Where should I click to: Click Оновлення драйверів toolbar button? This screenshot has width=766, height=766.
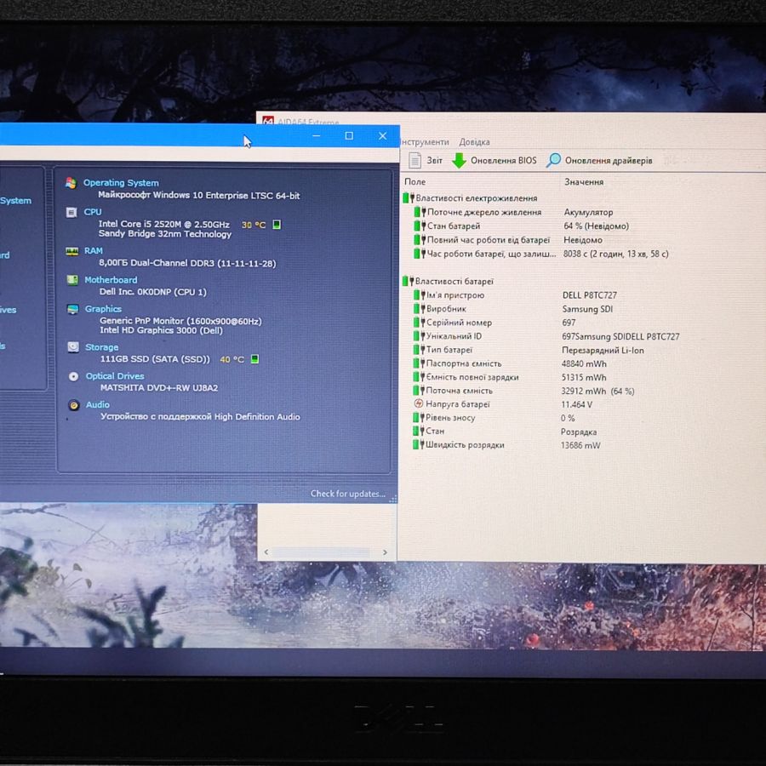click(599, 160)
